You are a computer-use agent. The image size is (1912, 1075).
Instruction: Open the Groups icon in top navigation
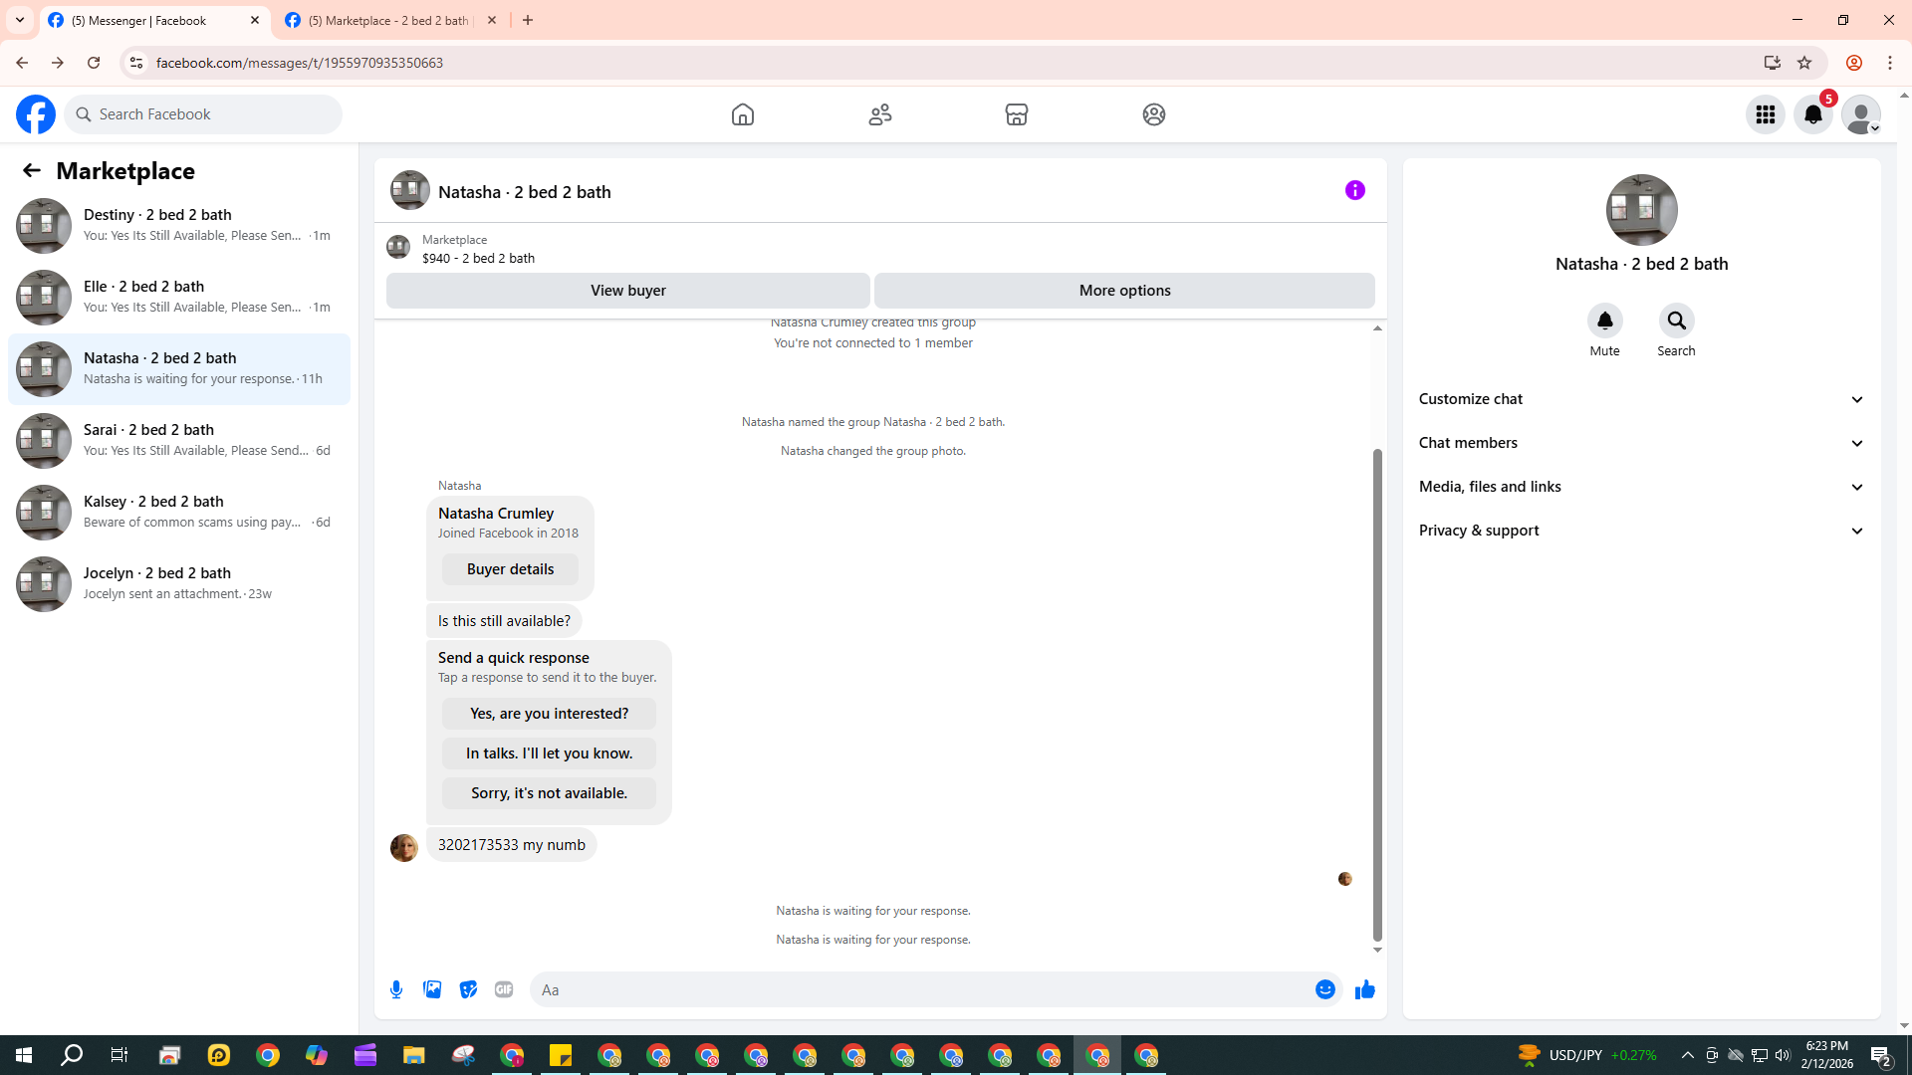tap(1154, 114)
